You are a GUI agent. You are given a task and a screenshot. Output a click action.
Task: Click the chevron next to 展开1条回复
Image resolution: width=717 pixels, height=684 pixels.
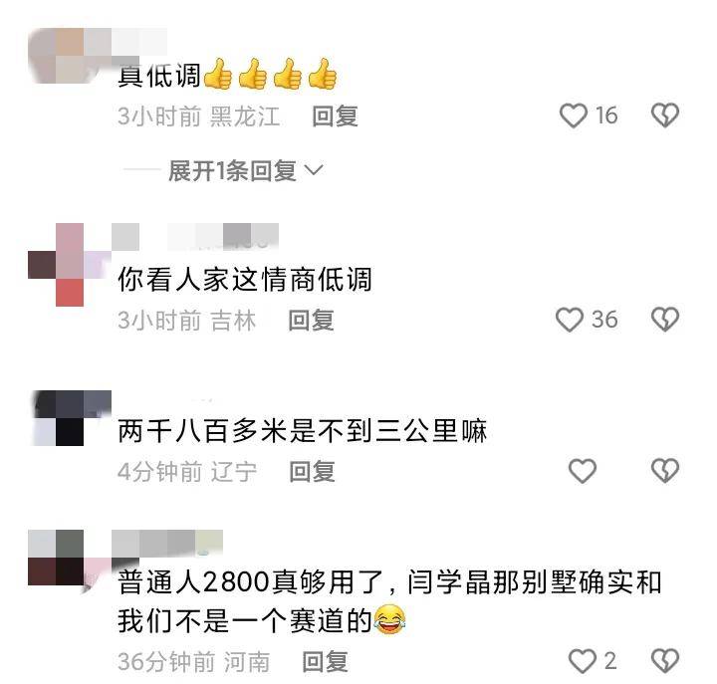point(314,170)
